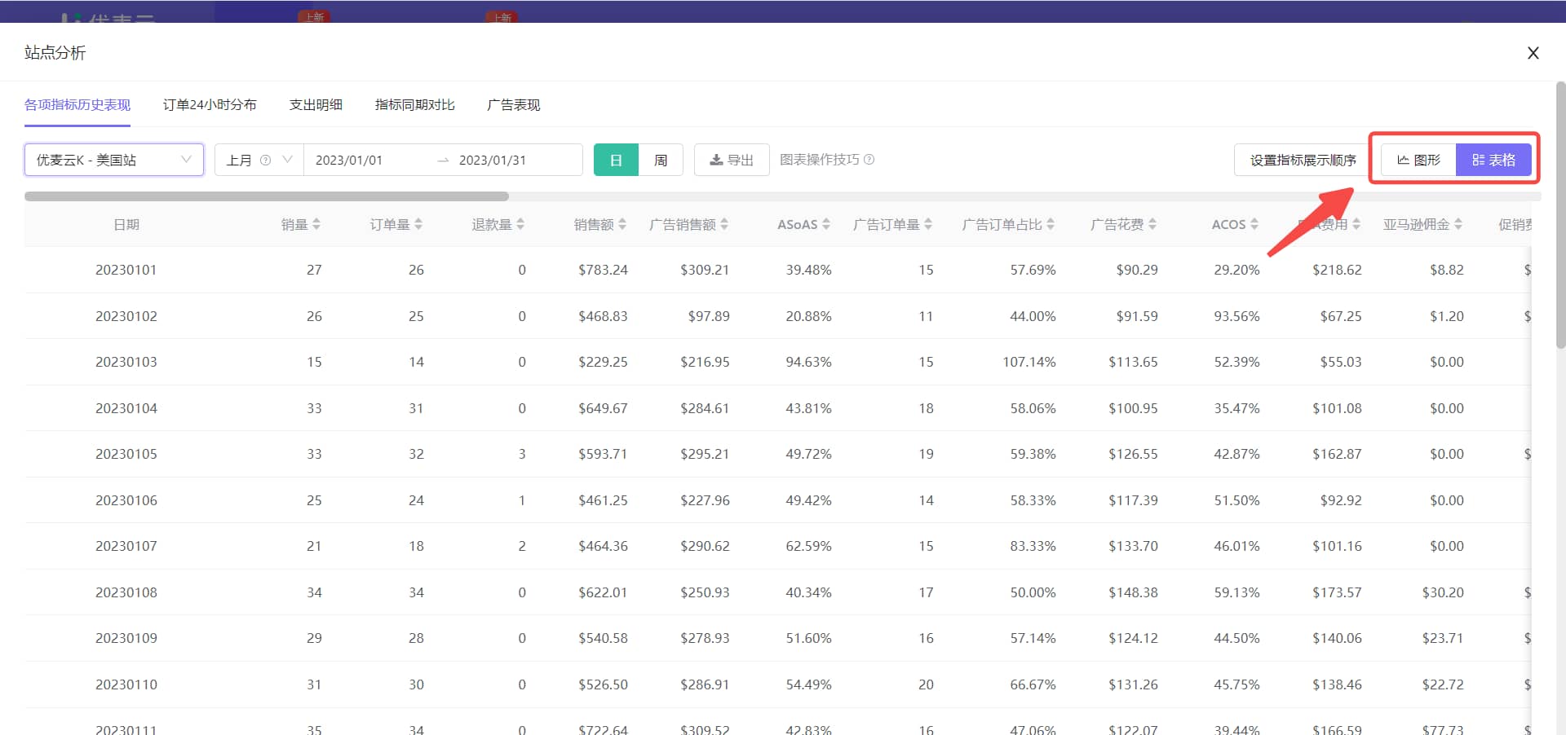Click help icon next to 图表操作技巧
The width and height of the screenshot is (1566, 735).
click(869, 160)
